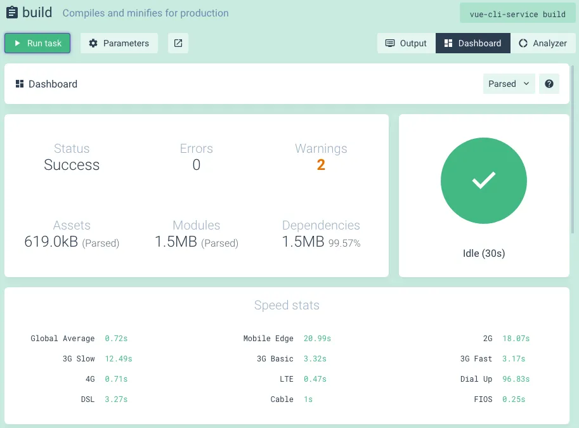This screenshot has width=579, height=428.
Task: Click the Dashboard grid icon in header
Action: click(x=20, y=84)
